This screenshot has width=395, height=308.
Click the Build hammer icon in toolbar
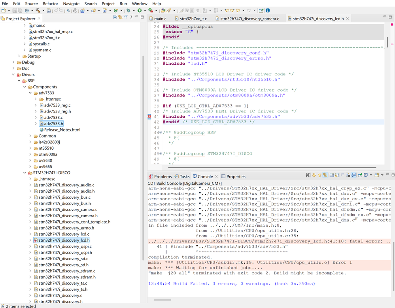point(38,11)
